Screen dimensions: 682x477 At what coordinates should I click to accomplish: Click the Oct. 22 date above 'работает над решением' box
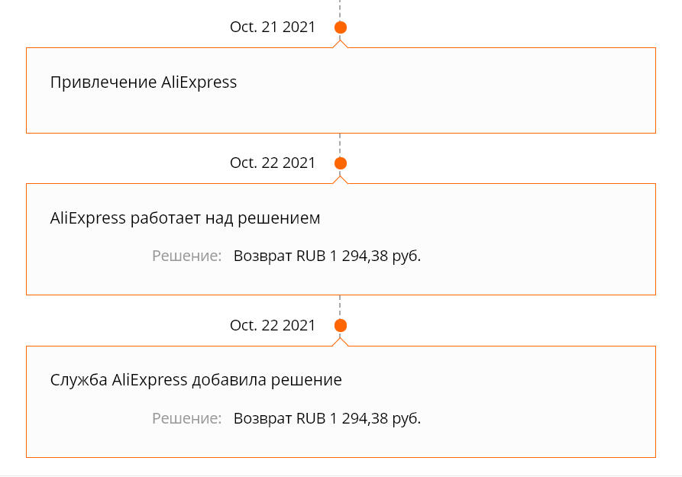273,163
